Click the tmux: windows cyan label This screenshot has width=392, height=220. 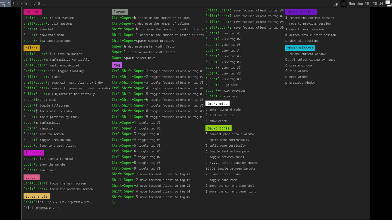pyautogui.click(x=300, y=48)
